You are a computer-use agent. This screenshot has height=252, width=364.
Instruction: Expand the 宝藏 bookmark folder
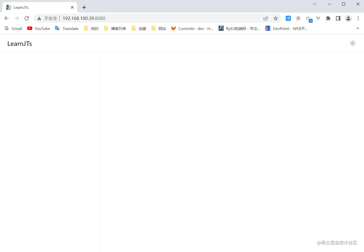pyautogui.click(x=139, y=28)
